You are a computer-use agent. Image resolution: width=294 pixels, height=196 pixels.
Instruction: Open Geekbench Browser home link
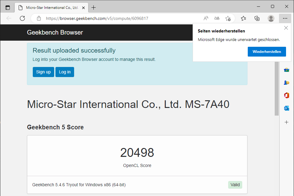[x=55, y=32]
